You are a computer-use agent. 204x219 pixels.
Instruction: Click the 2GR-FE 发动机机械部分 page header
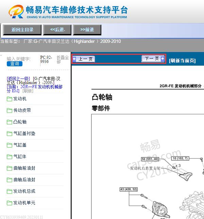(181, 86)
